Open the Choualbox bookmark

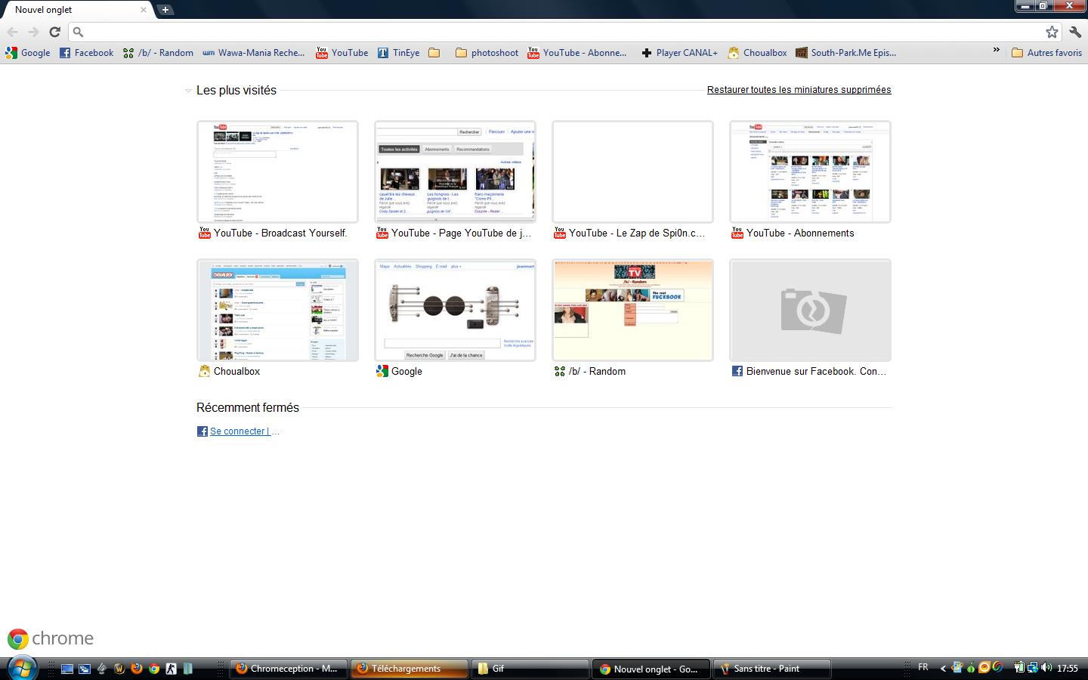pyautogui.click(x=757, y=53)
